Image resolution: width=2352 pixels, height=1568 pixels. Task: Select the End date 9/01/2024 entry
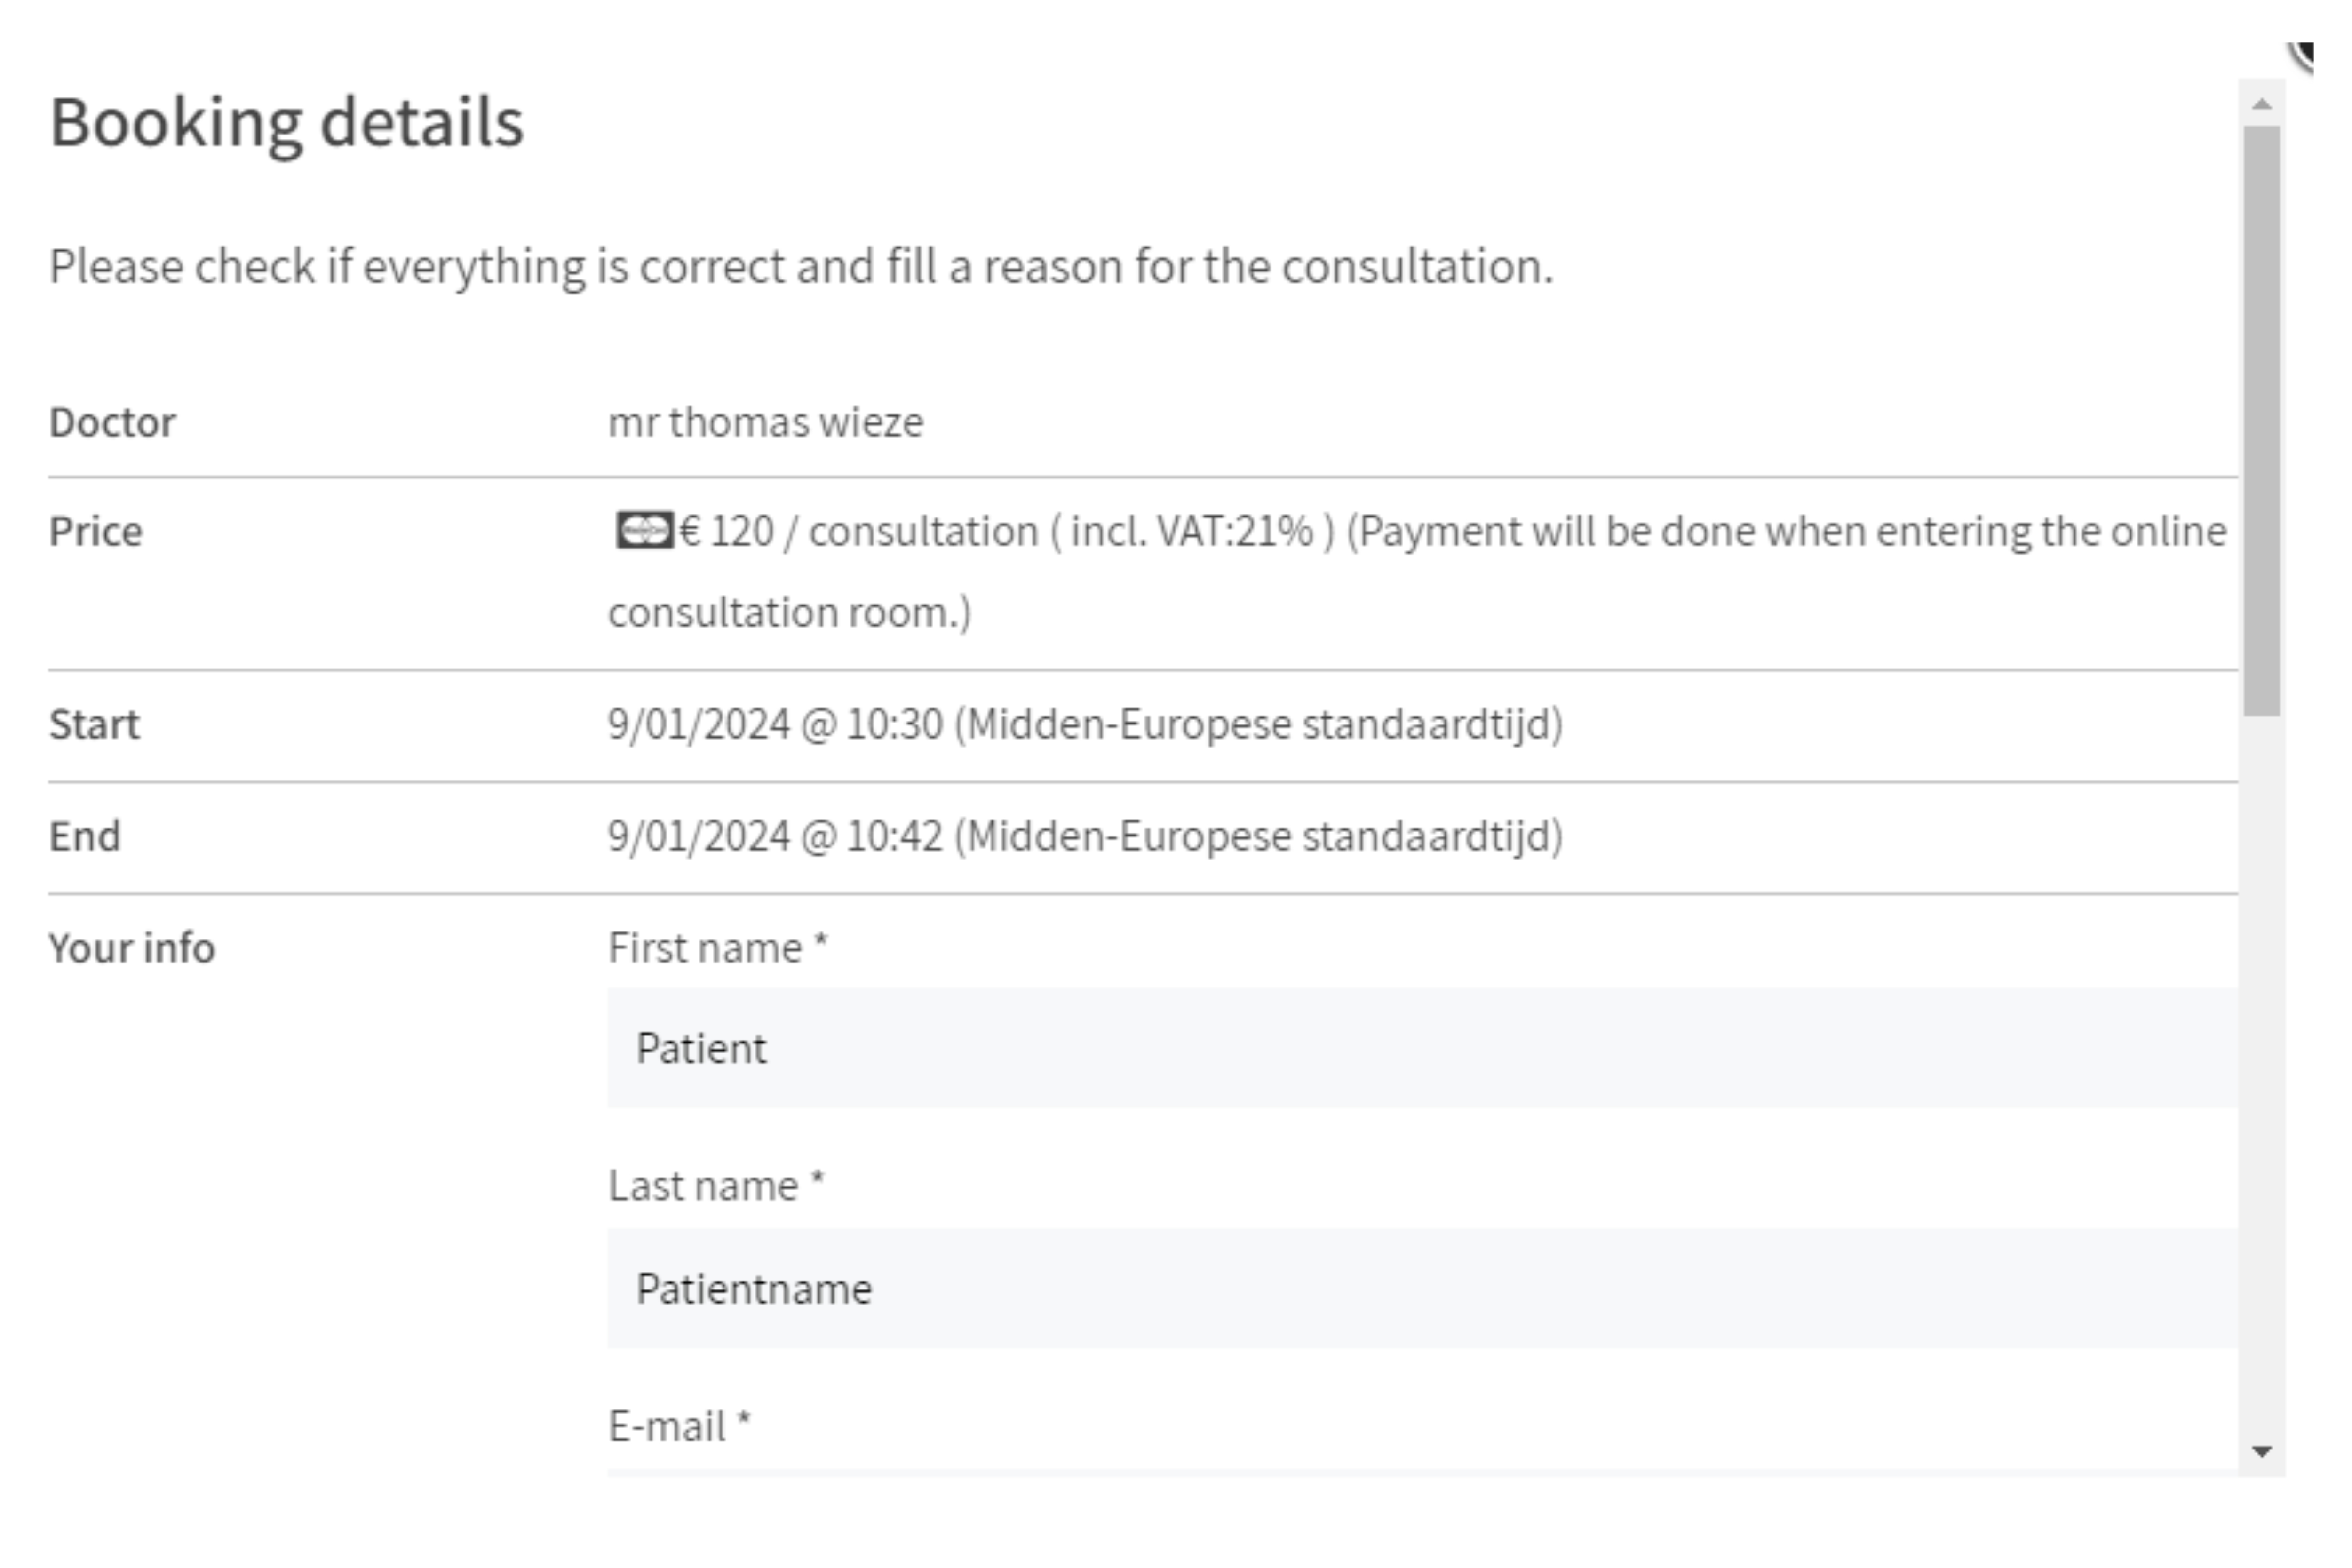click(1086, 836)
